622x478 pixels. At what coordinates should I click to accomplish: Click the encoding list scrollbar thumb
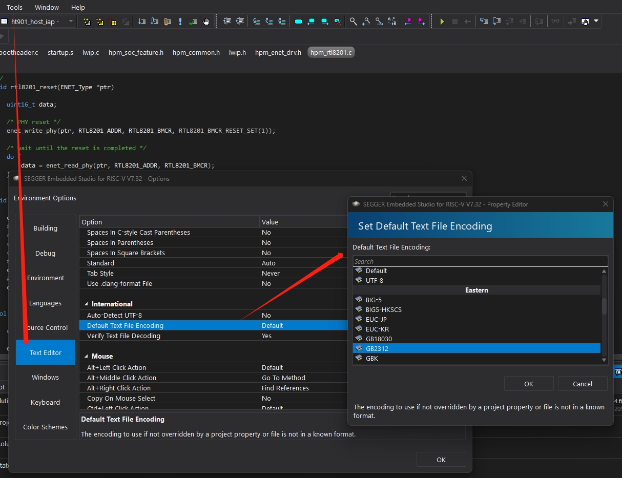pos(604,306)
